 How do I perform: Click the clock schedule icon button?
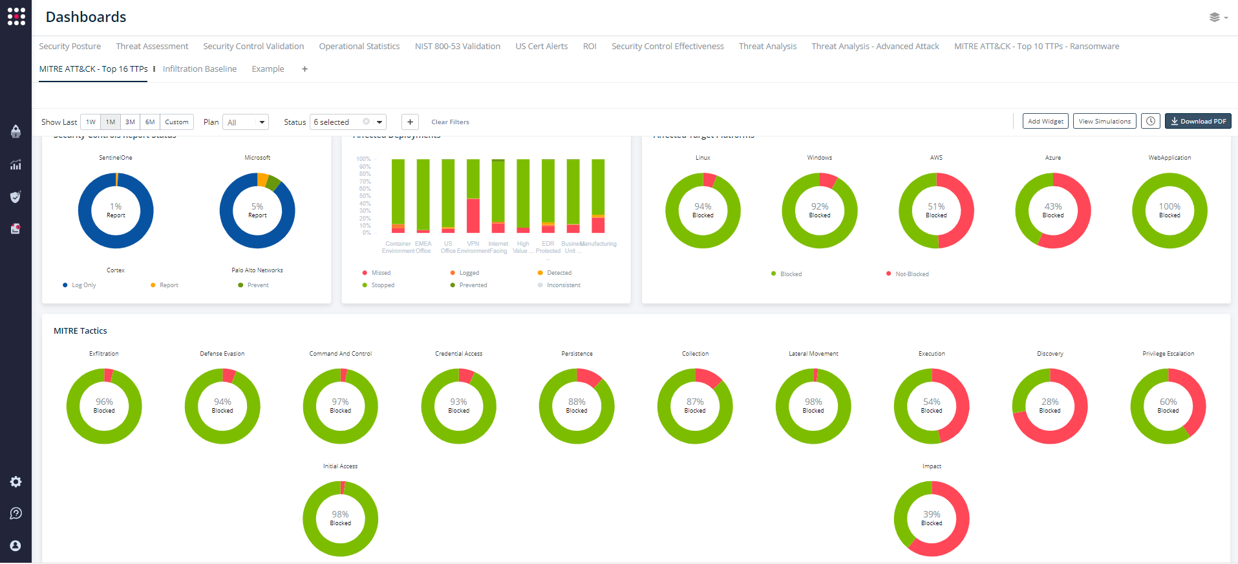click(1150, 122)
